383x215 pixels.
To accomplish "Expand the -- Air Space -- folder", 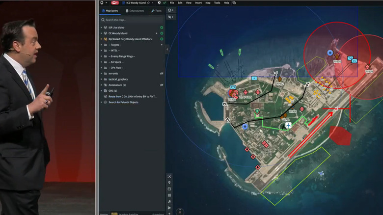I will coord(101,62).
